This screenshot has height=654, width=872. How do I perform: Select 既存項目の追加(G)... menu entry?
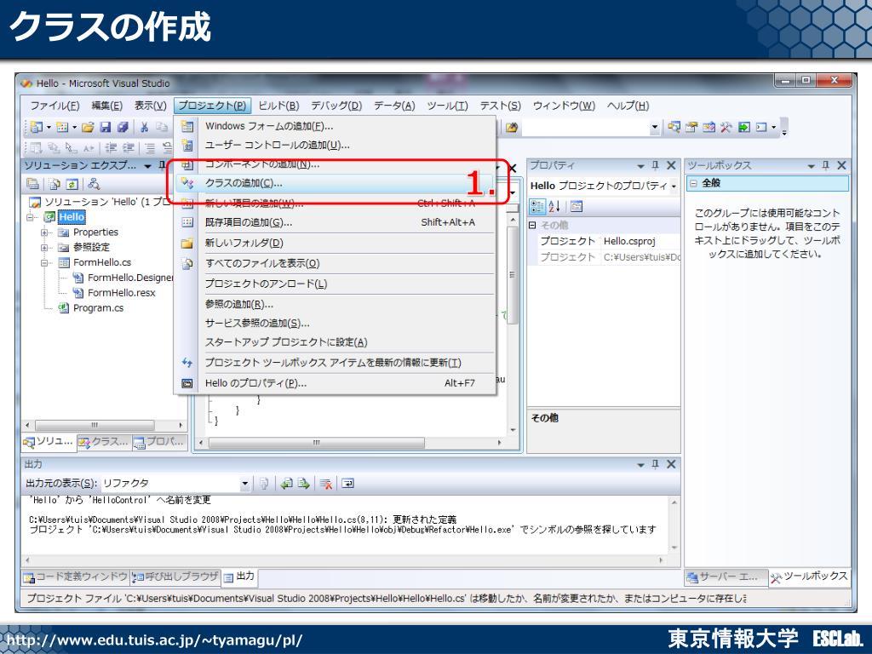pyautogui.click(x=336, y=222)
